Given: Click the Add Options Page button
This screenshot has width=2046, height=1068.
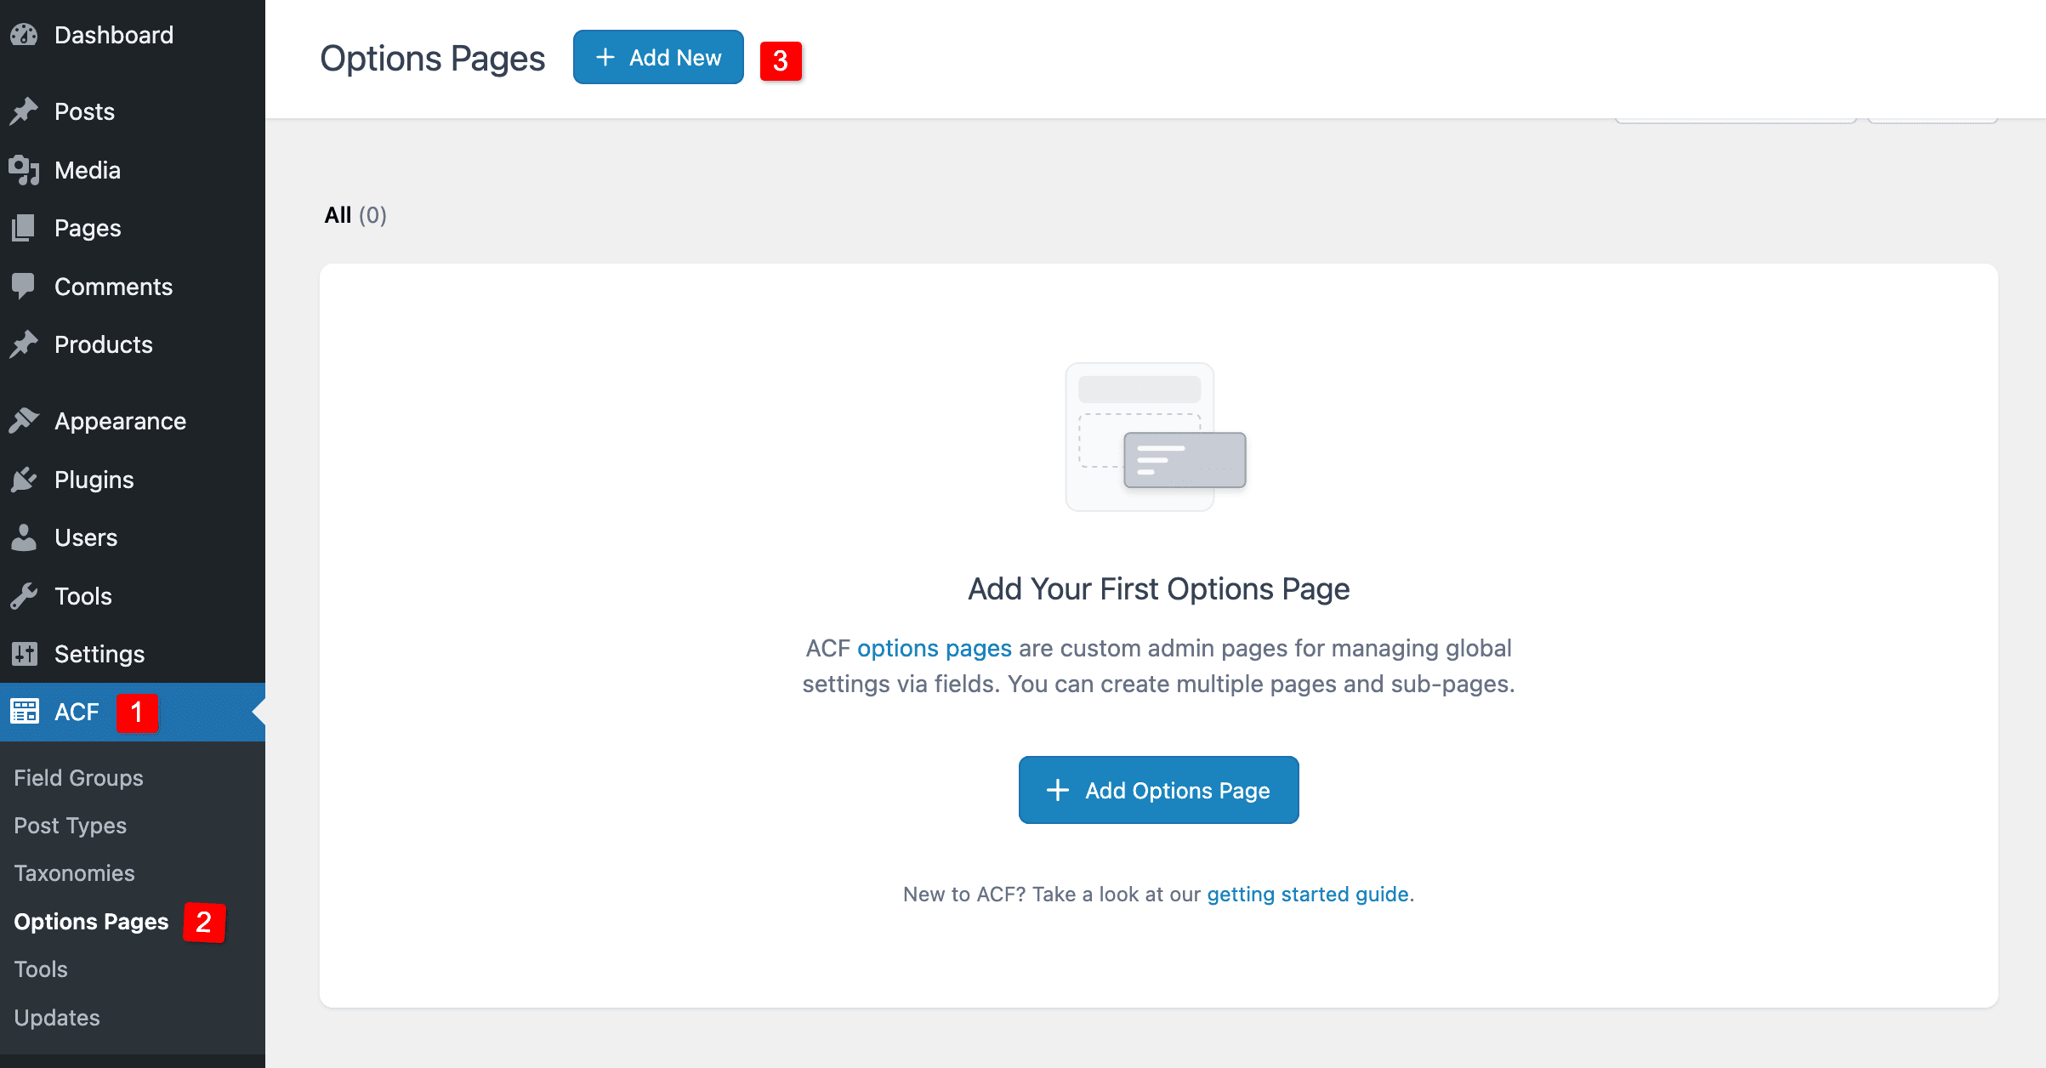Looking at the screenshot, I should click(x=1158, y=791).
